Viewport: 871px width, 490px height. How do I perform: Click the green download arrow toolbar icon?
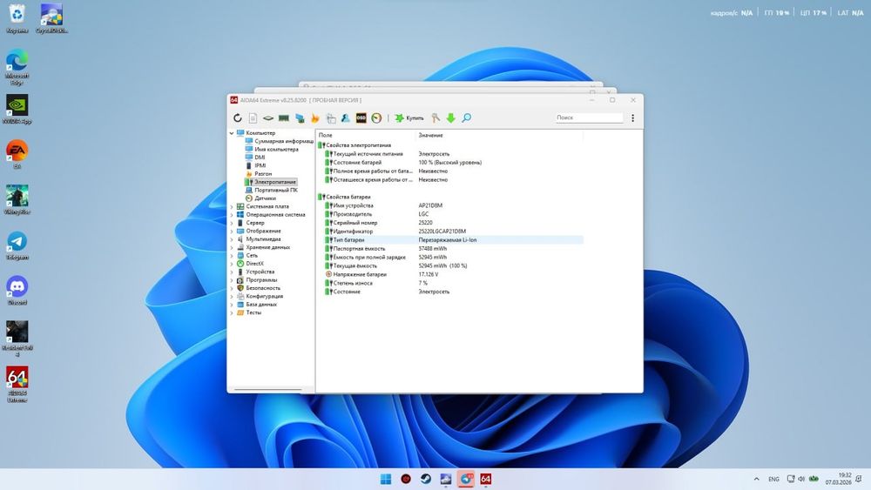click(x=451, y=117)
